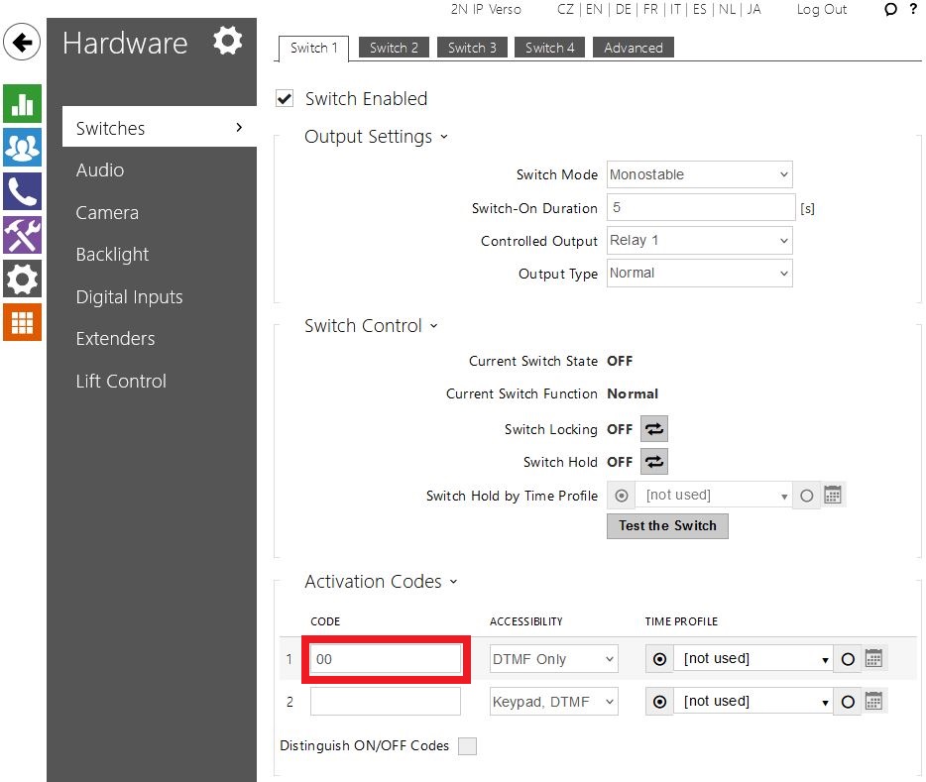Click the Switch-On Duration input field
The height and width of the screenshot is (782, 926).
click(700, 208)
